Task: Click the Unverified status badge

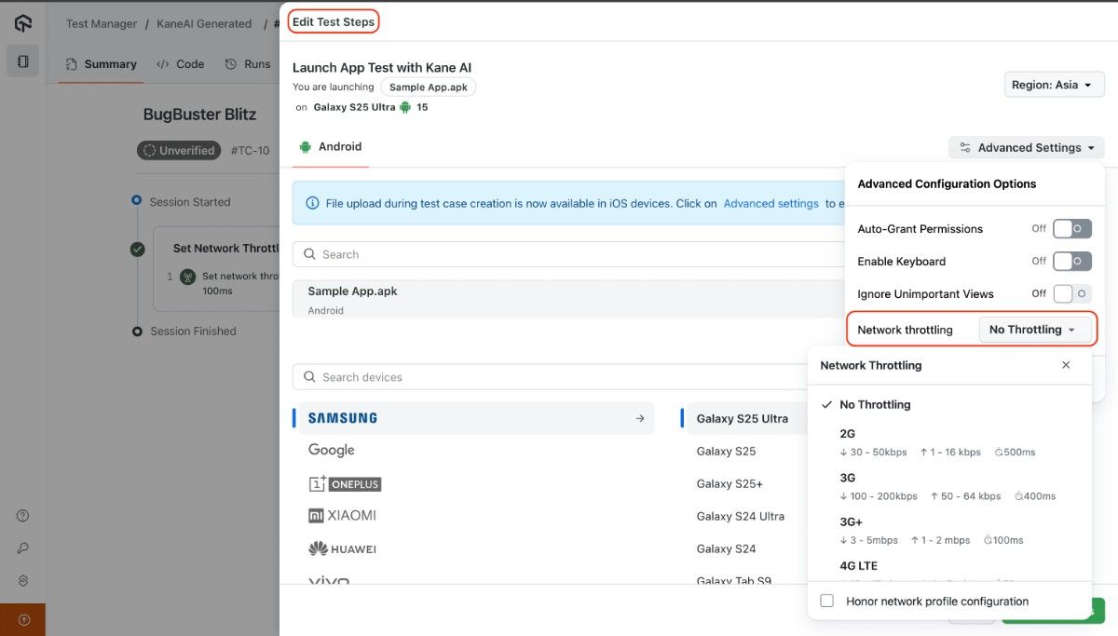Action: click(179, 150)
